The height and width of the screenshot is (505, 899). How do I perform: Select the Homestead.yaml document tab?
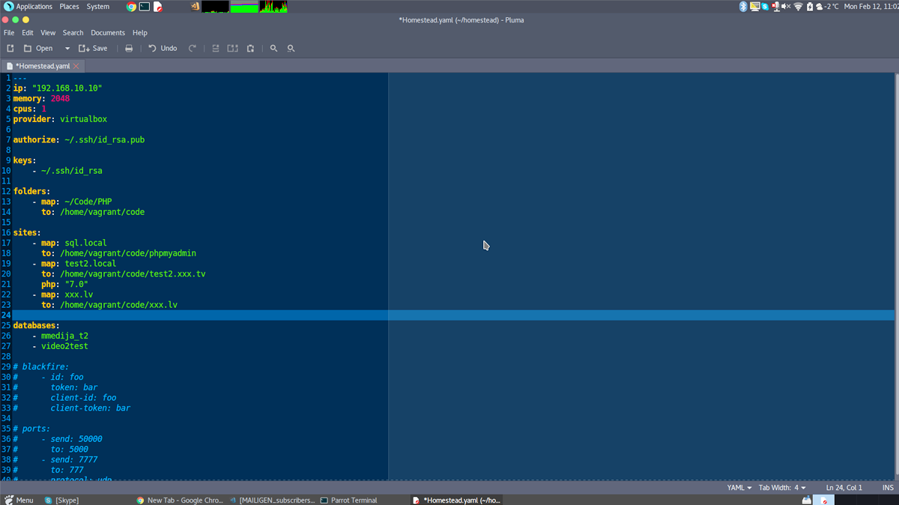(x=41, y=65)
